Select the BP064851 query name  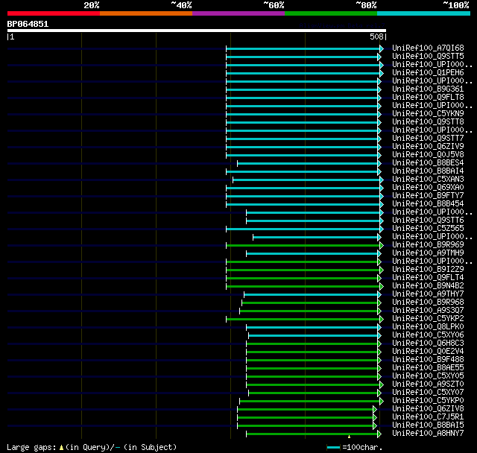coord(28,24)
